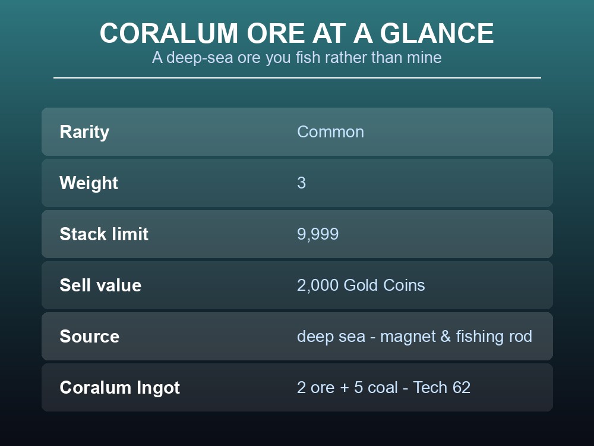Select the 9,999 stack limit value
The image size is (594, 446).
click(317, 234)
